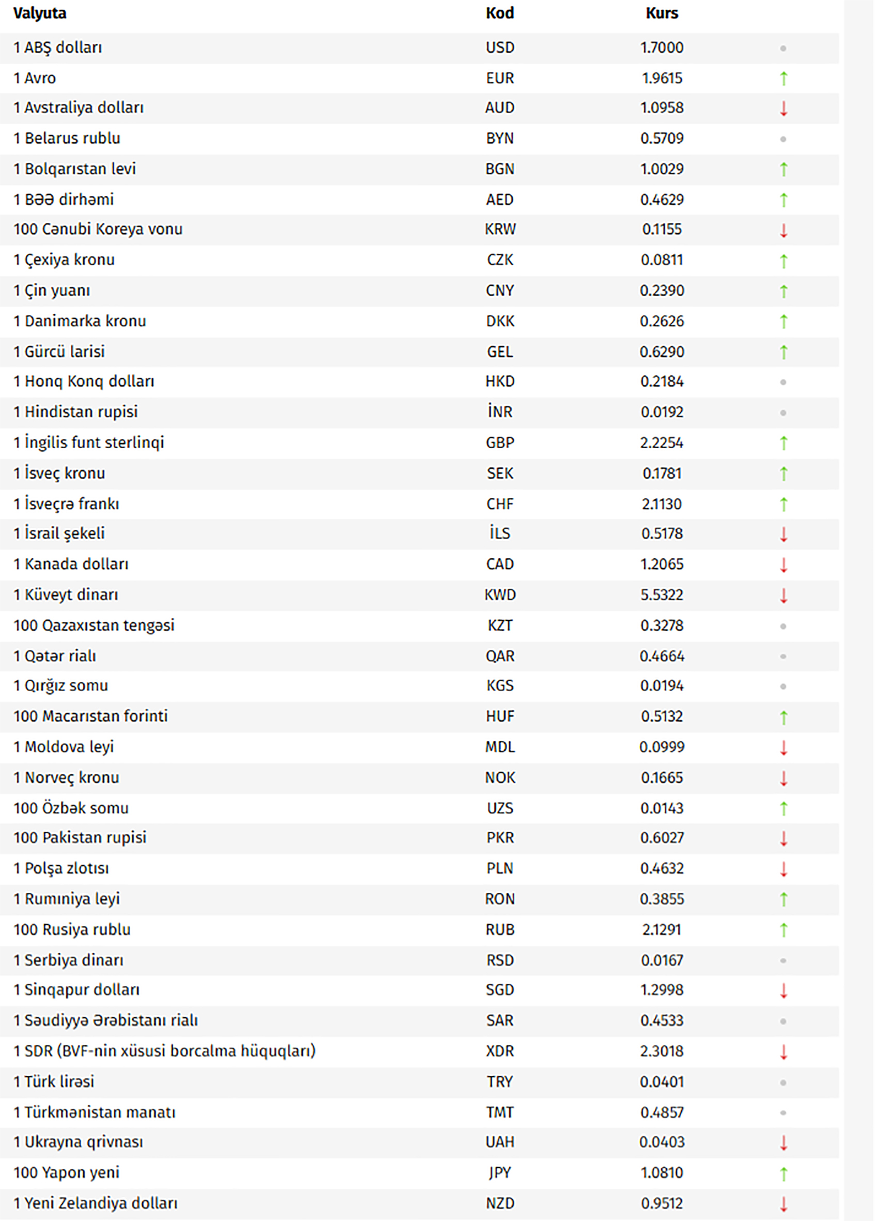Viewport: 887px width, 1221px height.
Task: Click the green up arrow for JPY
Action: click(784, 1173)
